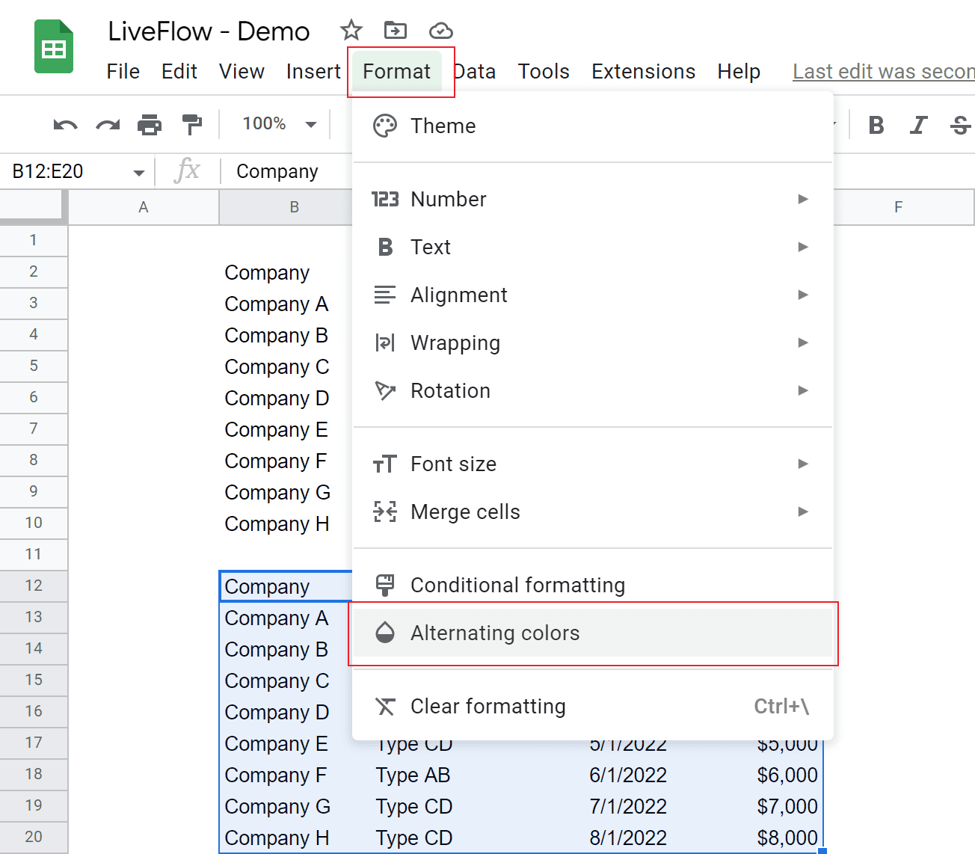Click cell 7/1/2022
Screen dimensions: 975x854
(x=628, y=807)
